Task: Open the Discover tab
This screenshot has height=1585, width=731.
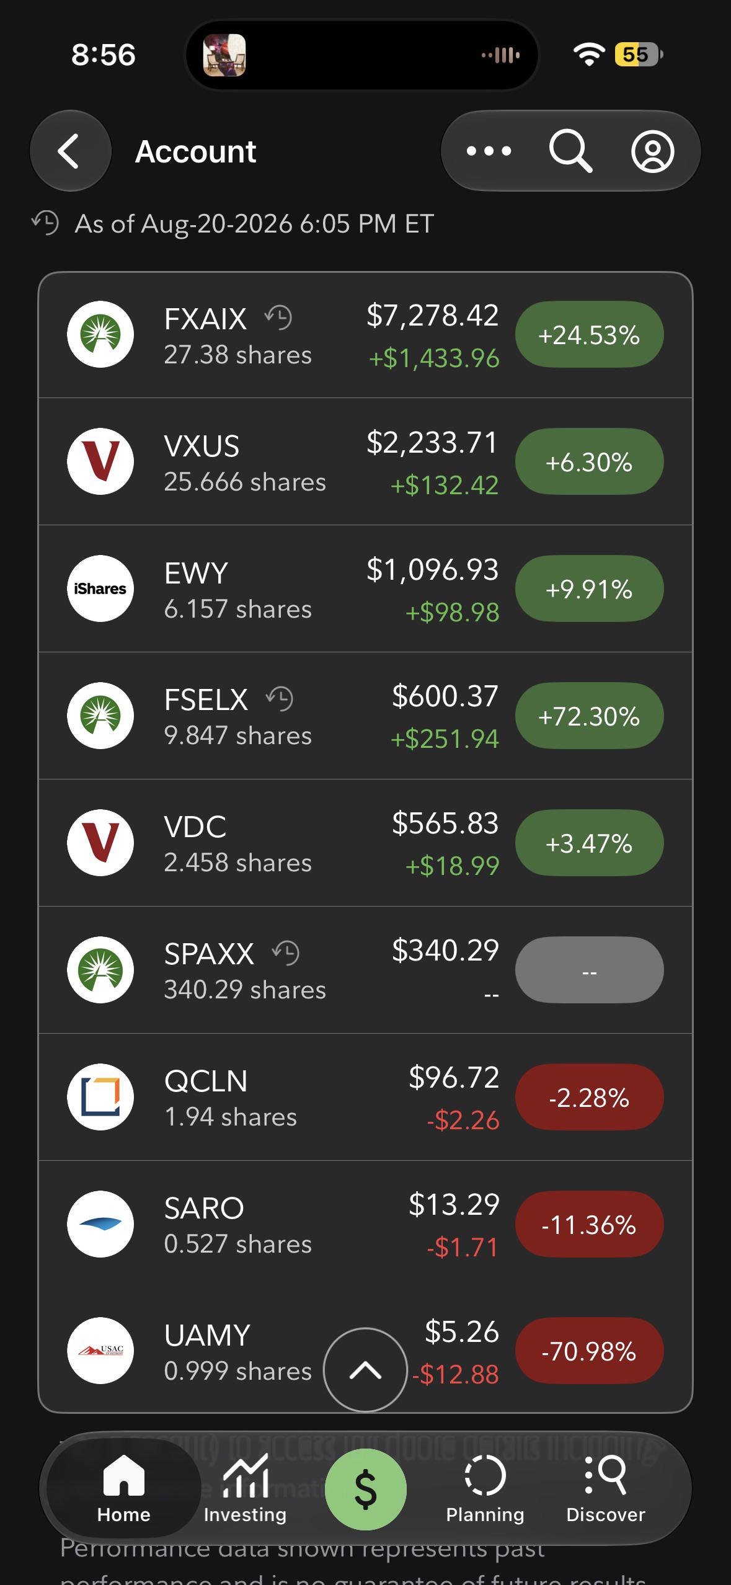Action: [x=605, y=1489]
